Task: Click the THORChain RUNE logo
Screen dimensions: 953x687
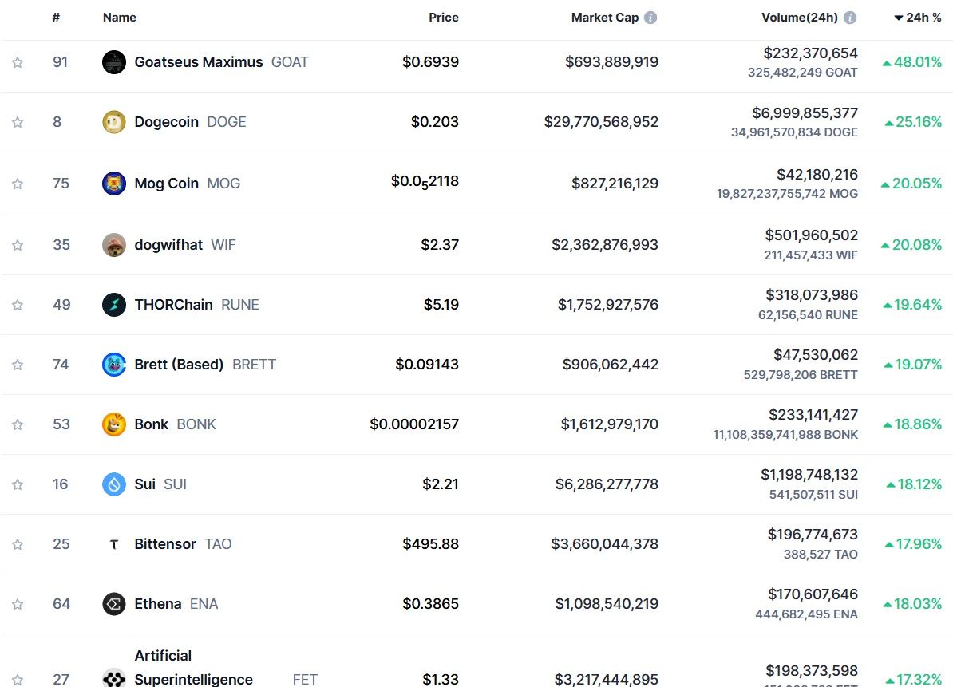Action: click(x=114, y=305)
